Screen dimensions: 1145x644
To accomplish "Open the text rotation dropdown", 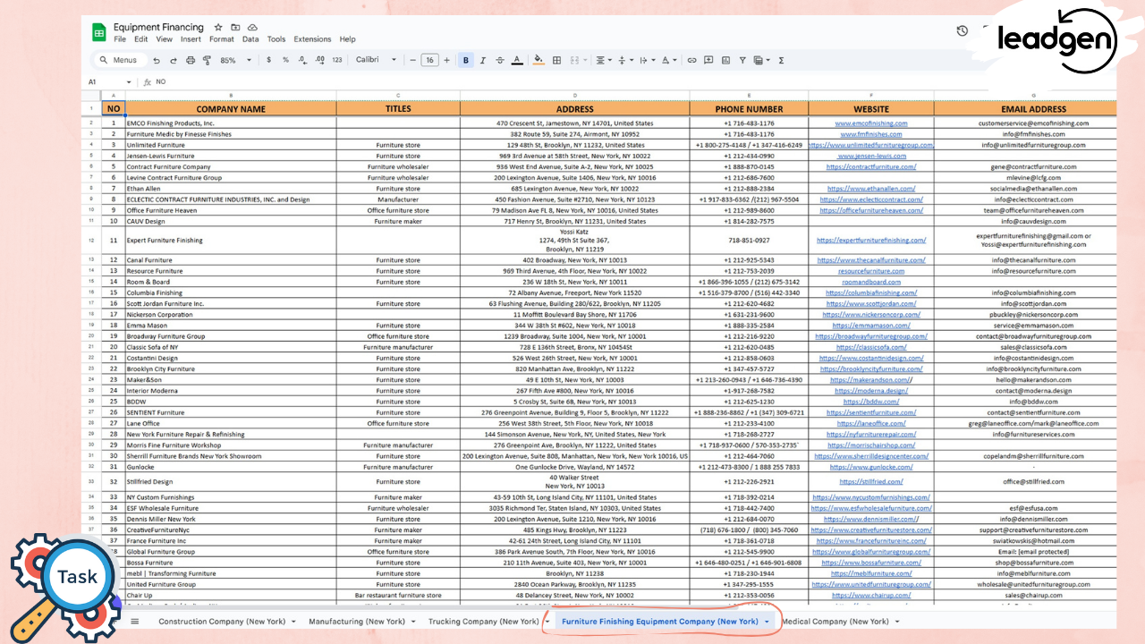I will tap(669, 61).
